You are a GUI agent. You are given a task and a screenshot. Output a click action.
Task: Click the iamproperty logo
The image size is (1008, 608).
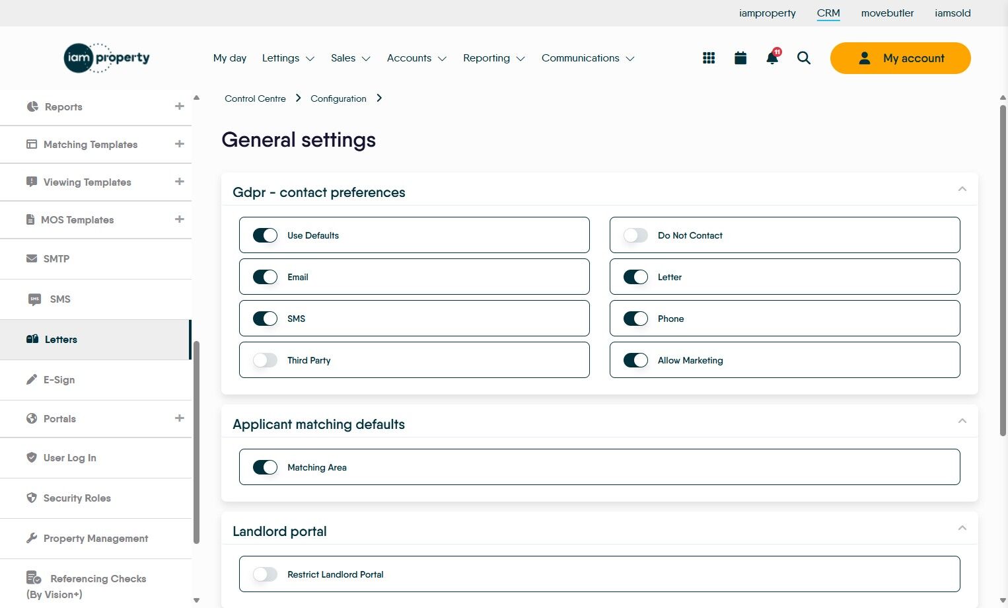(x=106, y=58)
